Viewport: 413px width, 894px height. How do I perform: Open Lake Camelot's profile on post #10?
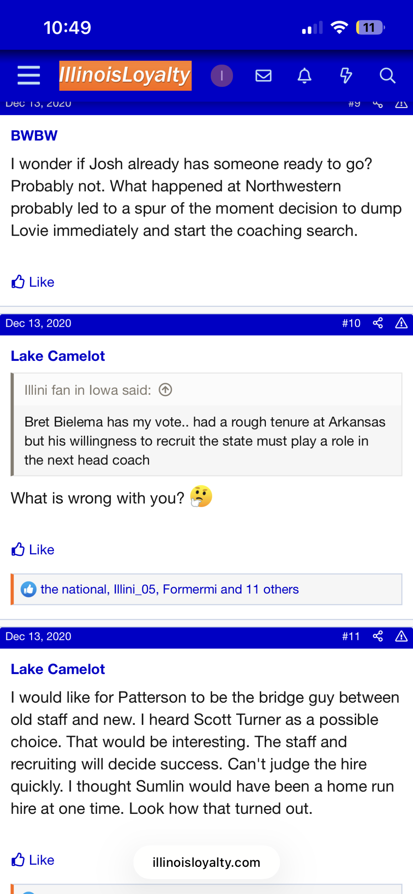click(58, 356)
